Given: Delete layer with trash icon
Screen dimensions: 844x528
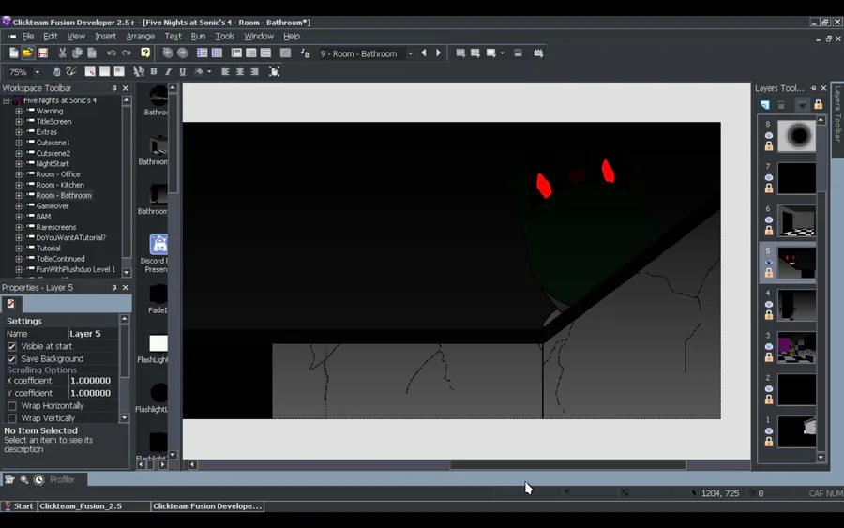Looking at the screenshot, I should click(781, 104).
